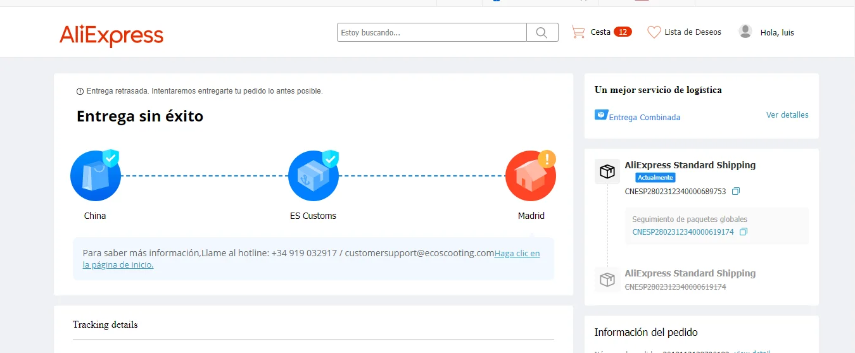Click 'Un mejor servicio de logística' title
This screenshot has width=855, height=353.
tap(658, 90)
